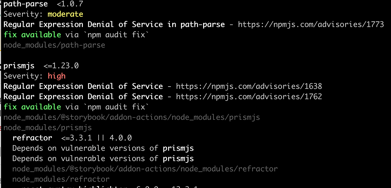The height and width of the screenshot is (188, 391).
Task: Click the yellow 'moderate' severity text
Action: click(x=65, y=14)
